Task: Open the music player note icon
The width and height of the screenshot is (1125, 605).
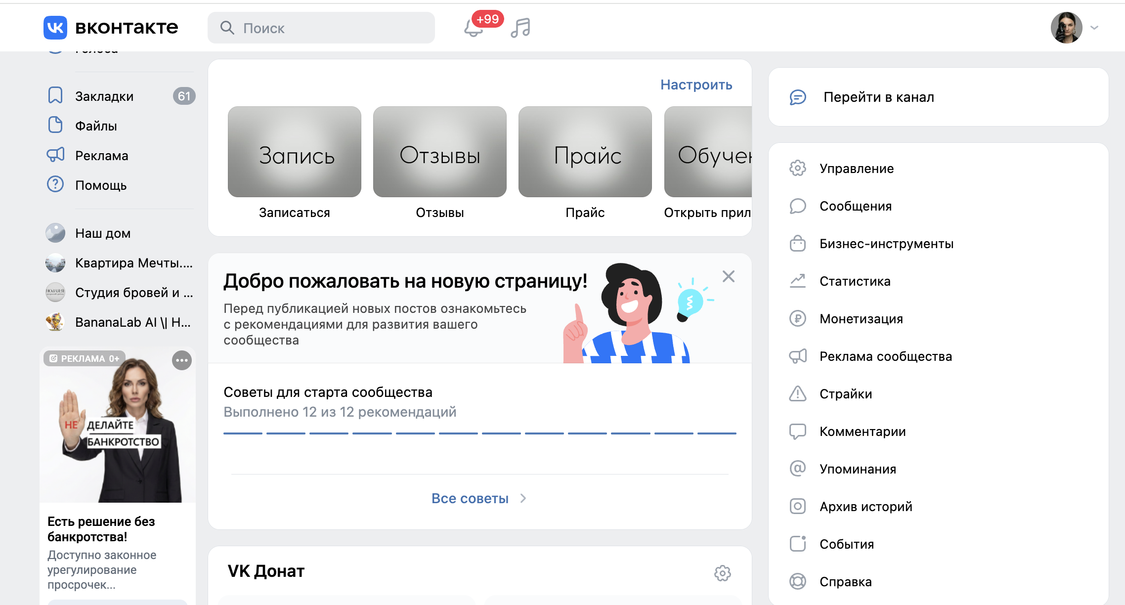Action: pyautogui.click(x=520, y=28)
